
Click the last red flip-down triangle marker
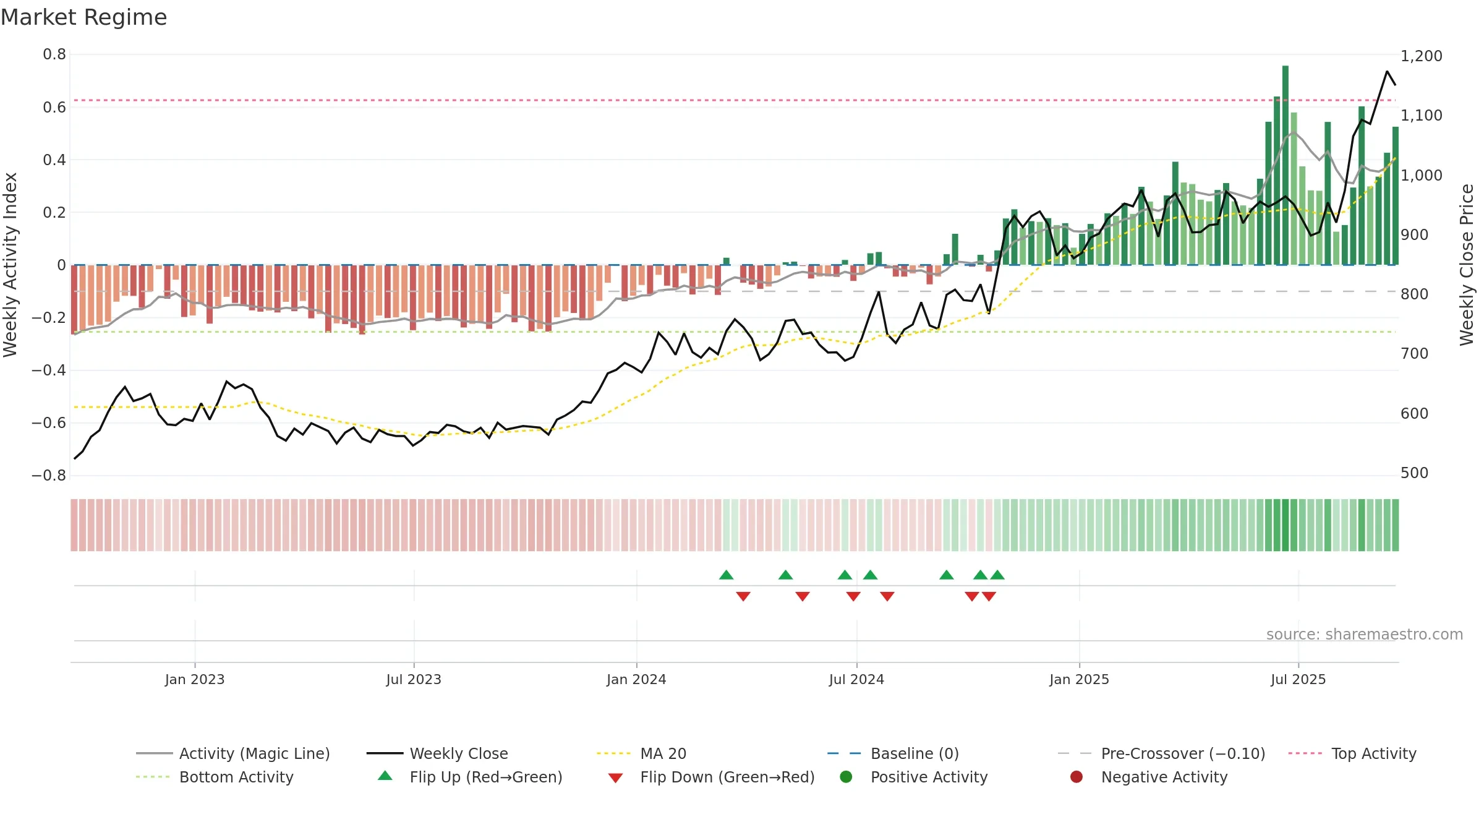point(989,596)
